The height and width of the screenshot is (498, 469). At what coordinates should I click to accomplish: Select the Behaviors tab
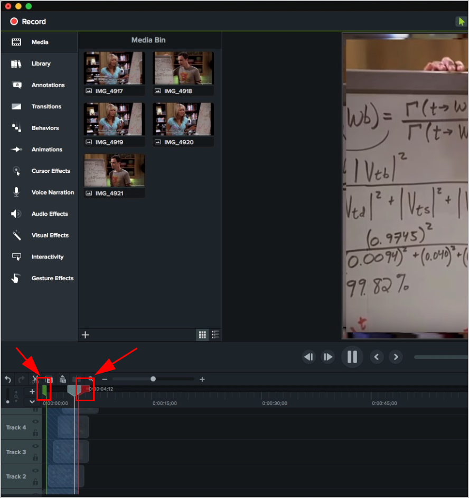click(x=40, y=128)
